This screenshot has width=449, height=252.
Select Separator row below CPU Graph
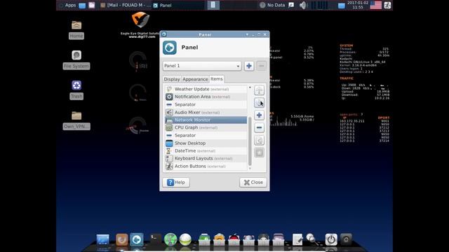[x=206, y=135]
